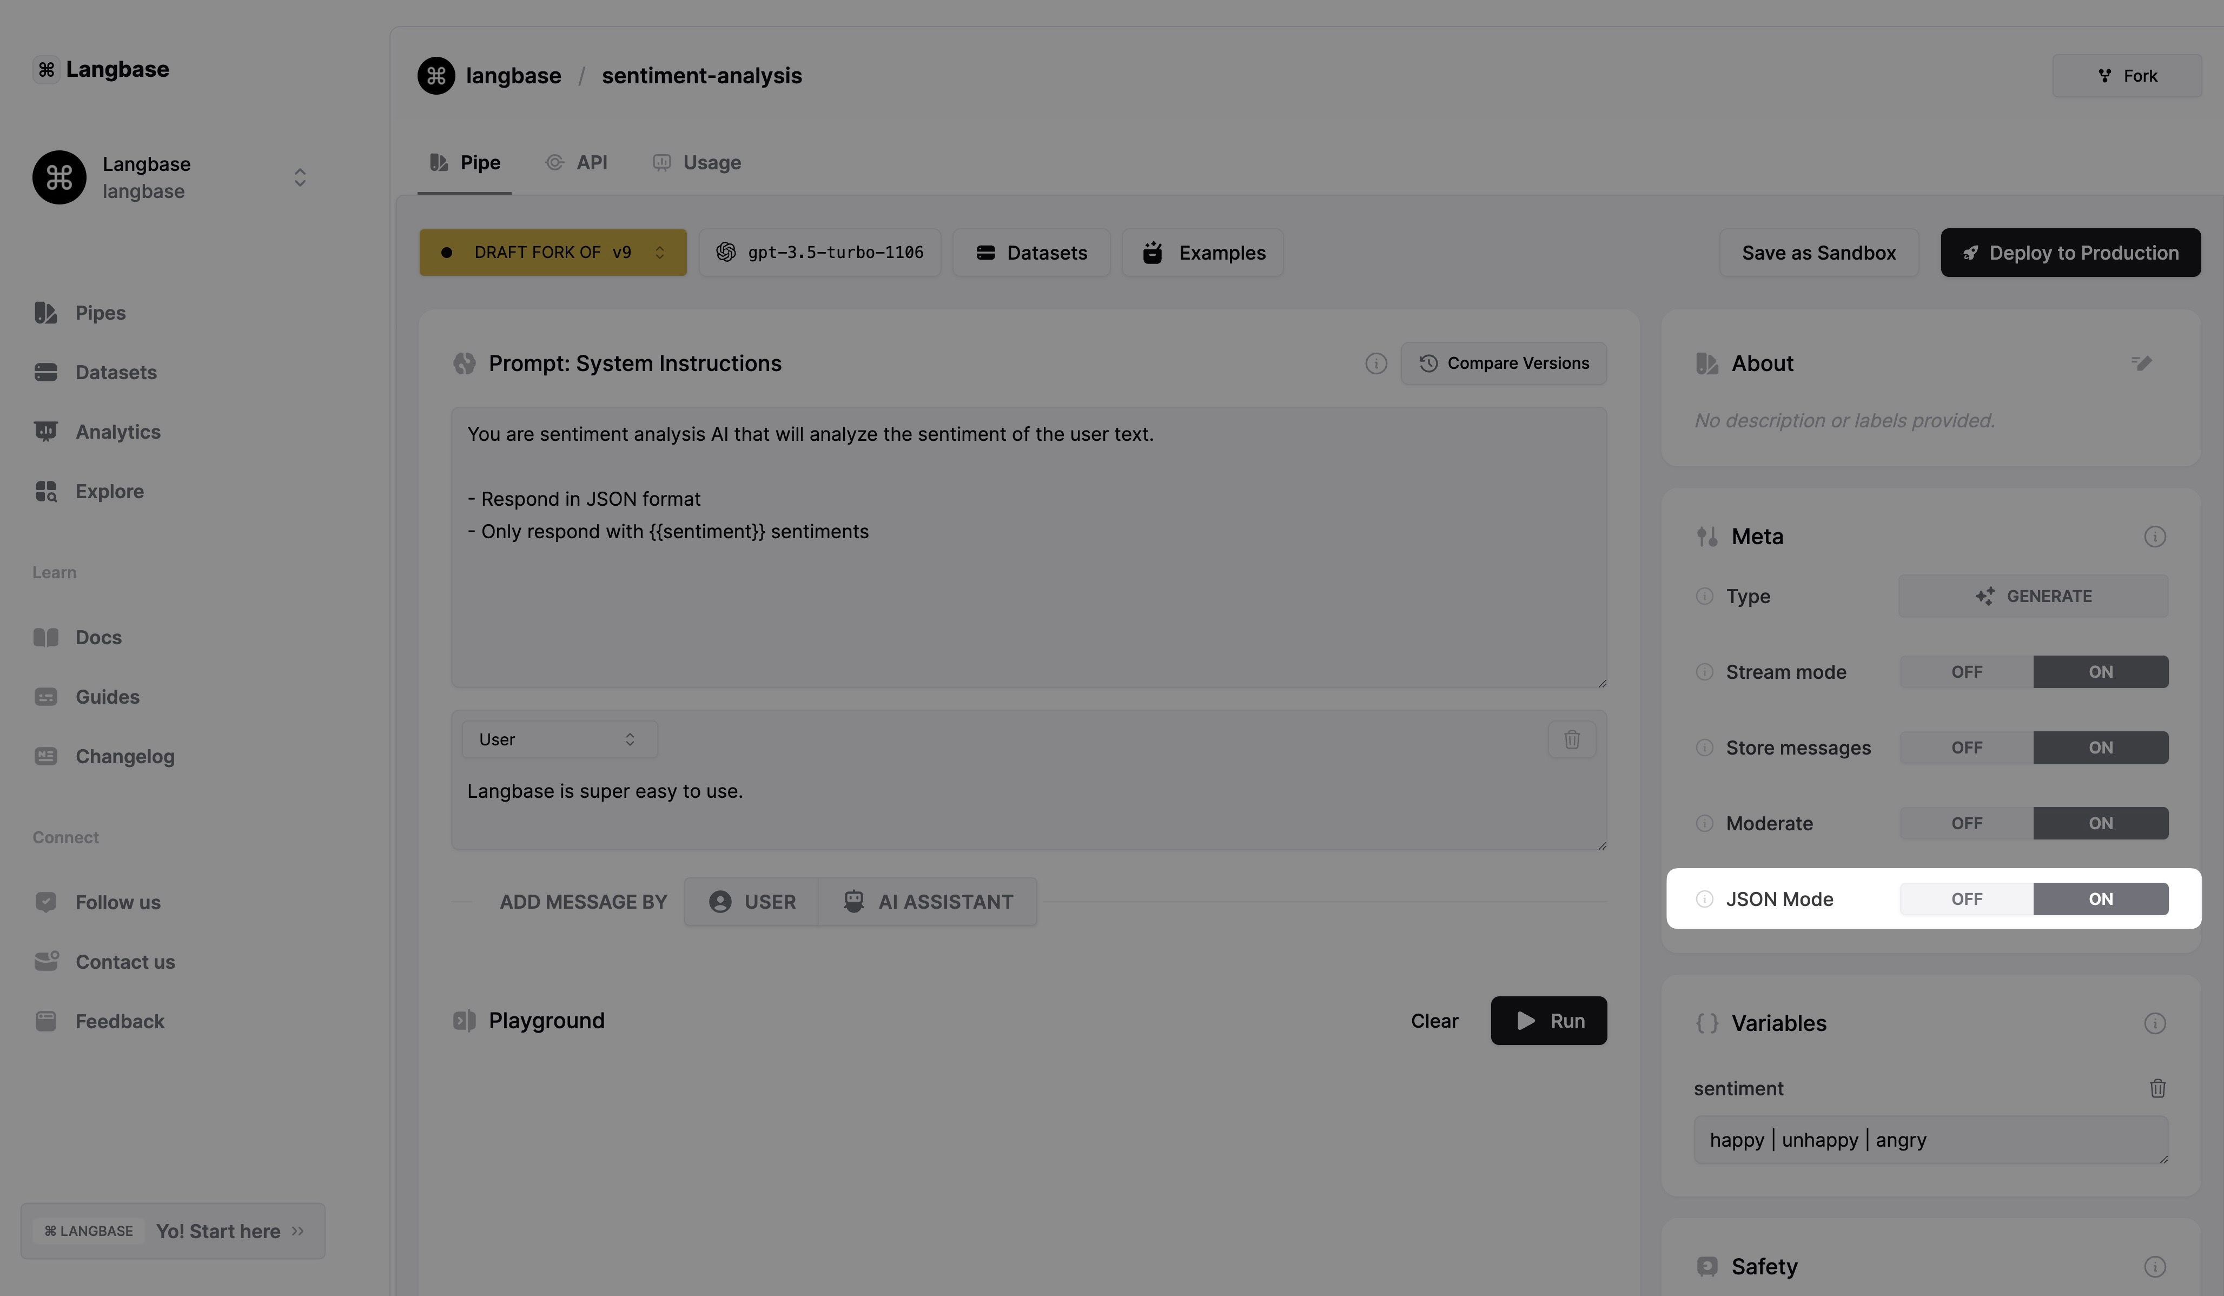Open Explore in the left sidebar
The width and height of the screenshot is (2224, 1296).
pos(109,492)
